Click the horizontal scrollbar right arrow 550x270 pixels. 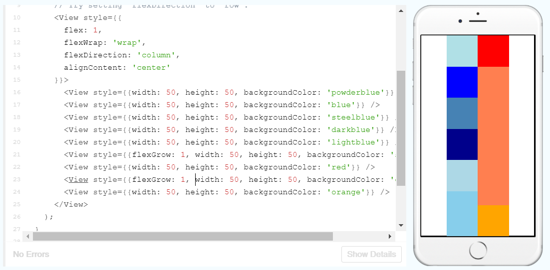(390, 236)
